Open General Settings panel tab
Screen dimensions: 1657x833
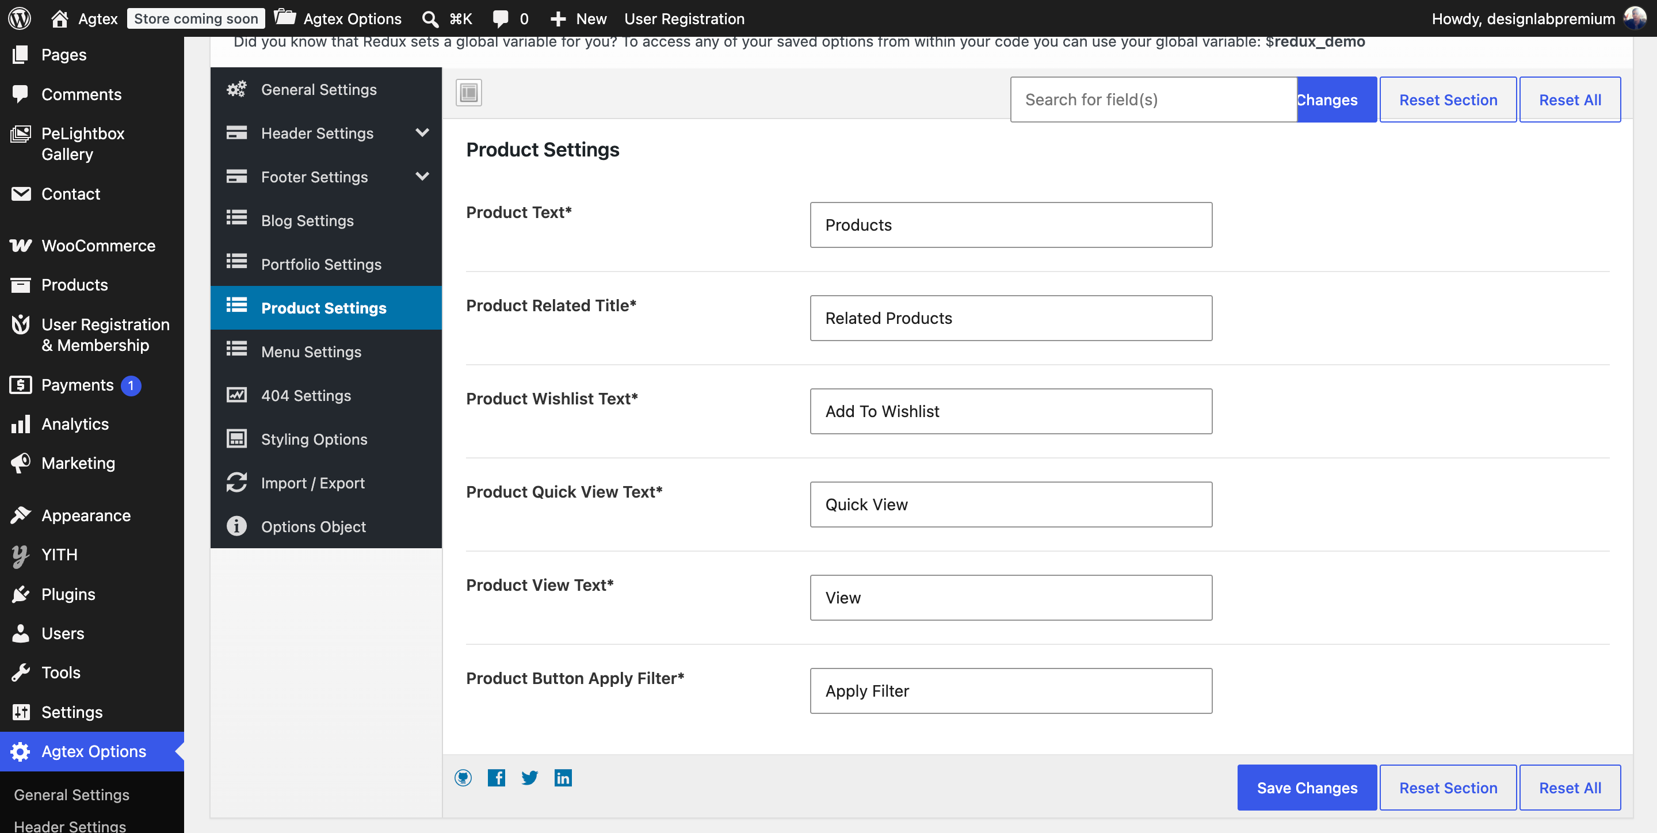326,89
